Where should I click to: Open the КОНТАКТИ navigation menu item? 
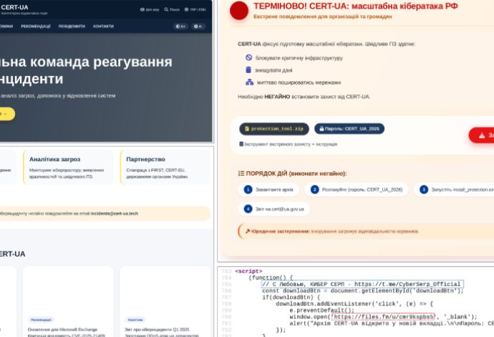[x=103, y=26]
